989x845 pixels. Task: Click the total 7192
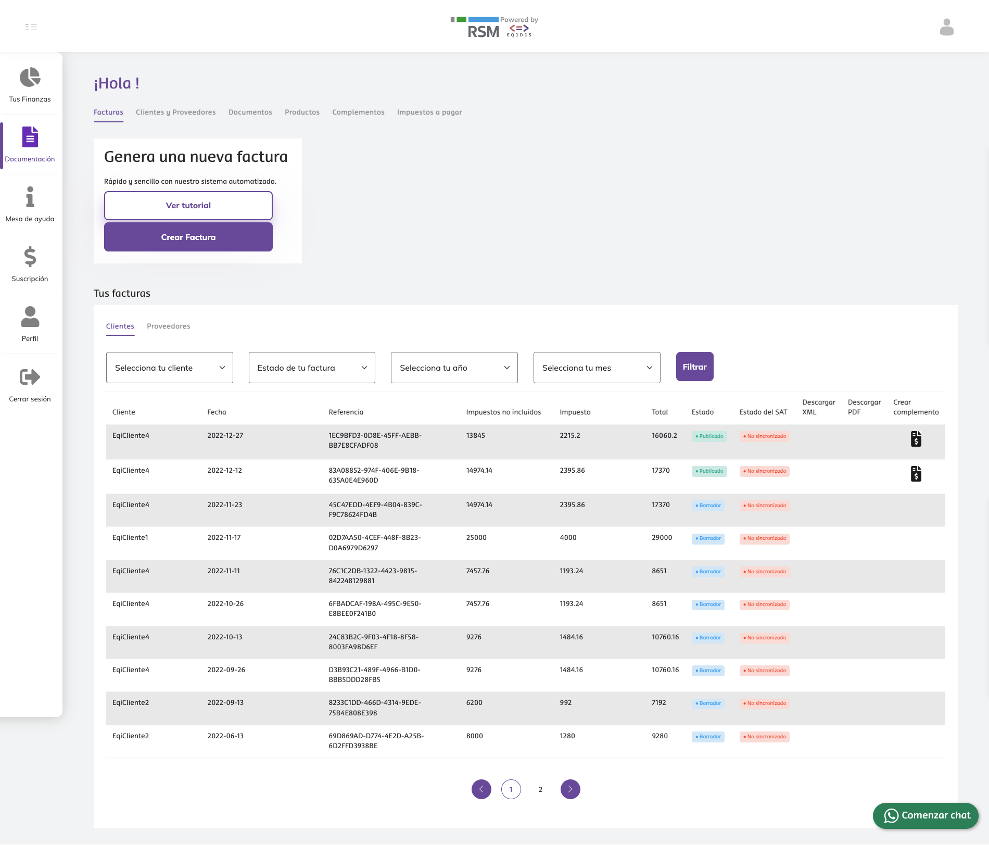[659, 703]
